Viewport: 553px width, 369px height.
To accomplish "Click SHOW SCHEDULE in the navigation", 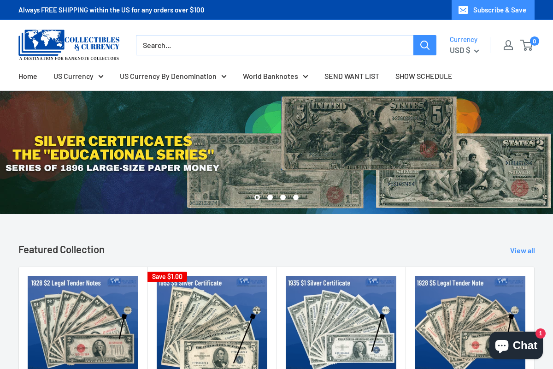I will click(424, 76).
